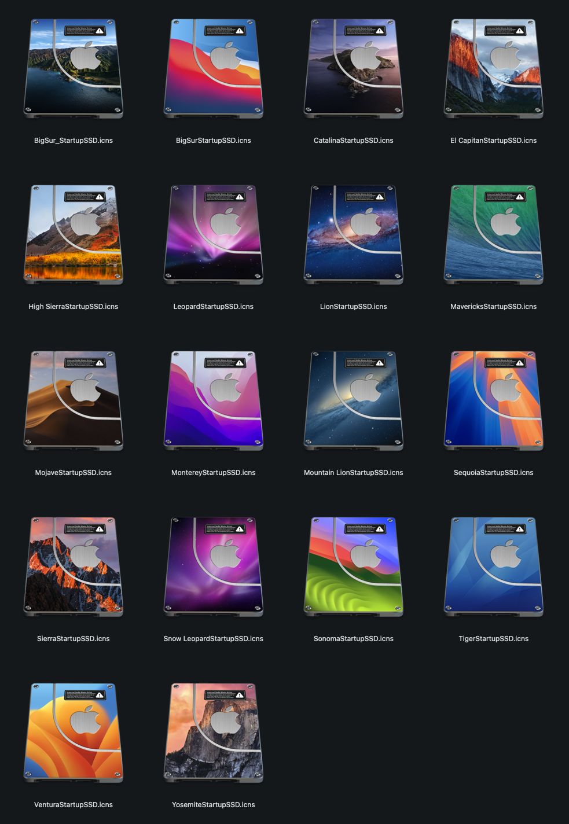Select the High SierraStartupSSD.icns label
Viewport: 569px width, 824px height.
click(74, 307)
